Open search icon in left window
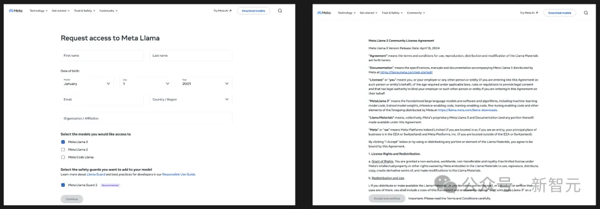This screenshot has width=600, height=209. point(279,11)
